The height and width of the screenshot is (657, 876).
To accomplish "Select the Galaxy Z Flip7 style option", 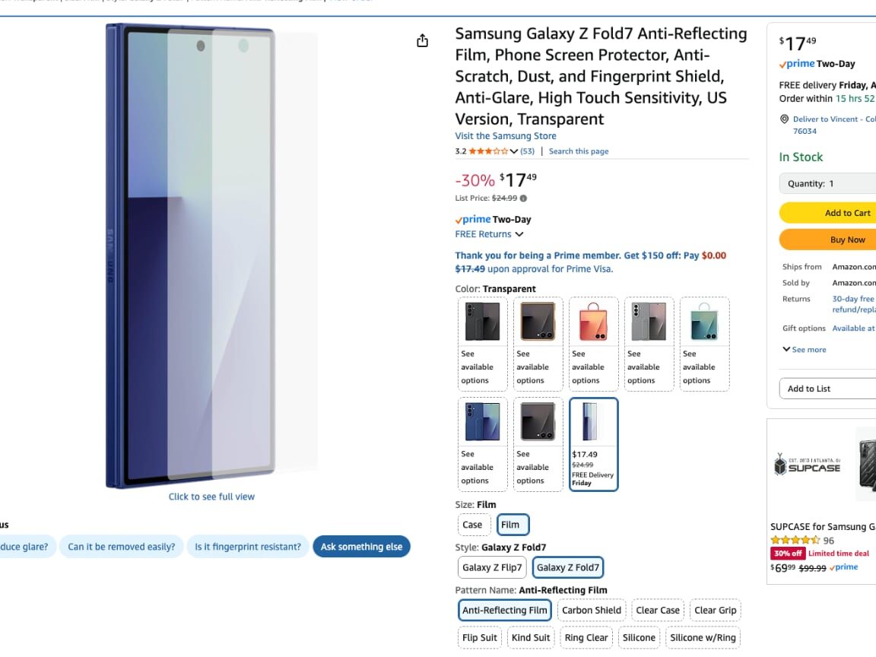I will pyautogui.click(x=492, y=567).
